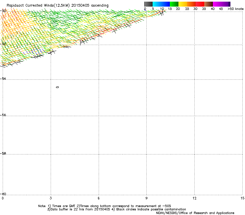This screenshot has width=245, height=215.
Task: Click the longitude axis label '9'
Action: tap(146, 198)
